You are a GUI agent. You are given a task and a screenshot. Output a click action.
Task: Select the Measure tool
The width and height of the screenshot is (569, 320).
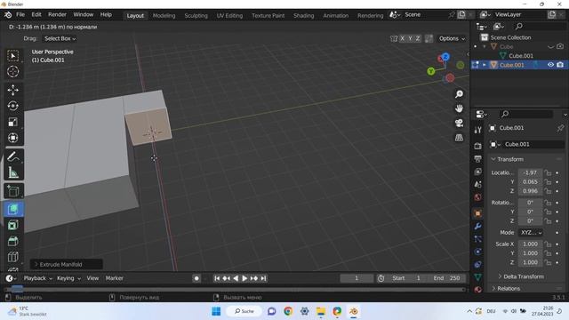(x=13, y=172)
